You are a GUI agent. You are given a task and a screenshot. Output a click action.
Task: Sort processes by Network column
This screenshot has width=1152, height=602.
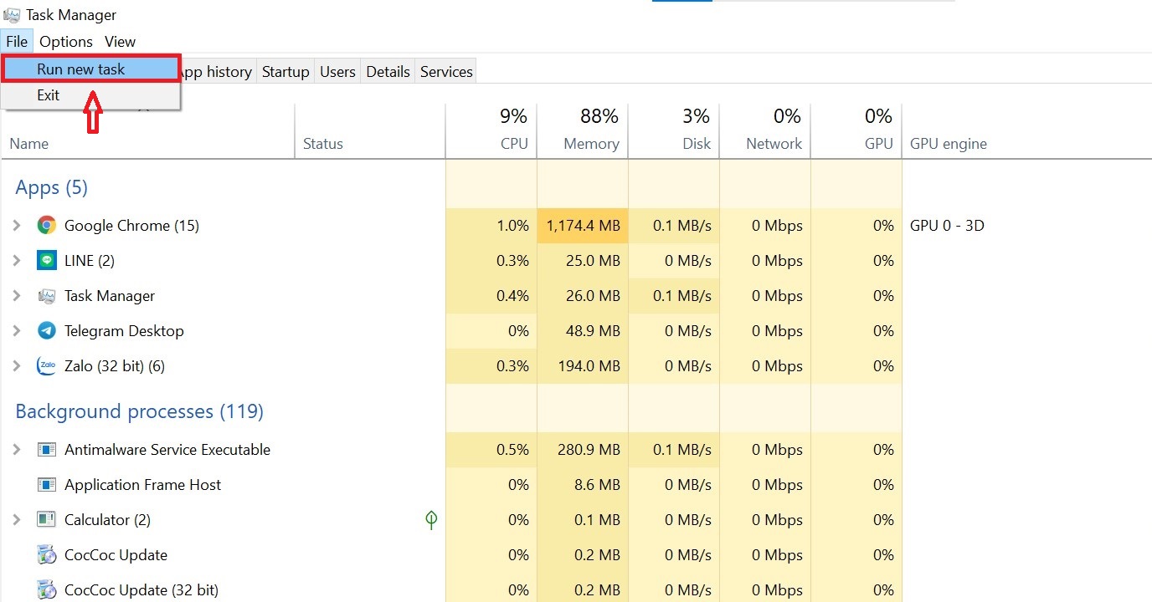click(x=765, y=131)
